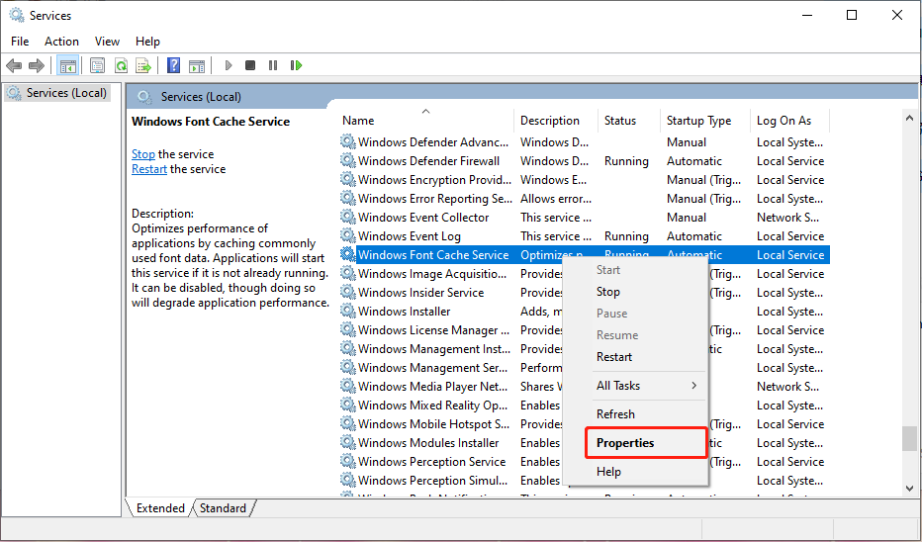The width and height of the screenshot is (922, 542).
Task: Open the Action menu
Action: pyautogui.click(x=61, y=41)
